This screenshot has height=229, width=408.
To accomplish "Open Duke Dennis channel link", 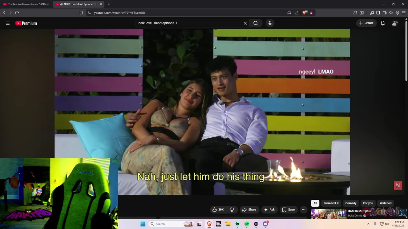I will tap(355, 216).
